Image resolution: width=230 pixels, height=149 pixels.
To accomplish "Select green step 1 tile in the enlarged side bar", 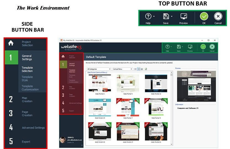I will pyautogui.click(x=11, y=57).
